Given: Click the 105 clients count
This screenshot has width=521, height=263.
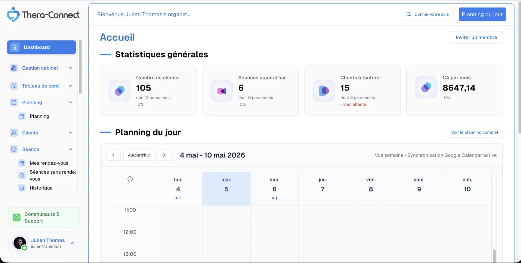Looking at the screenshot, I should (x=143, y=88).
